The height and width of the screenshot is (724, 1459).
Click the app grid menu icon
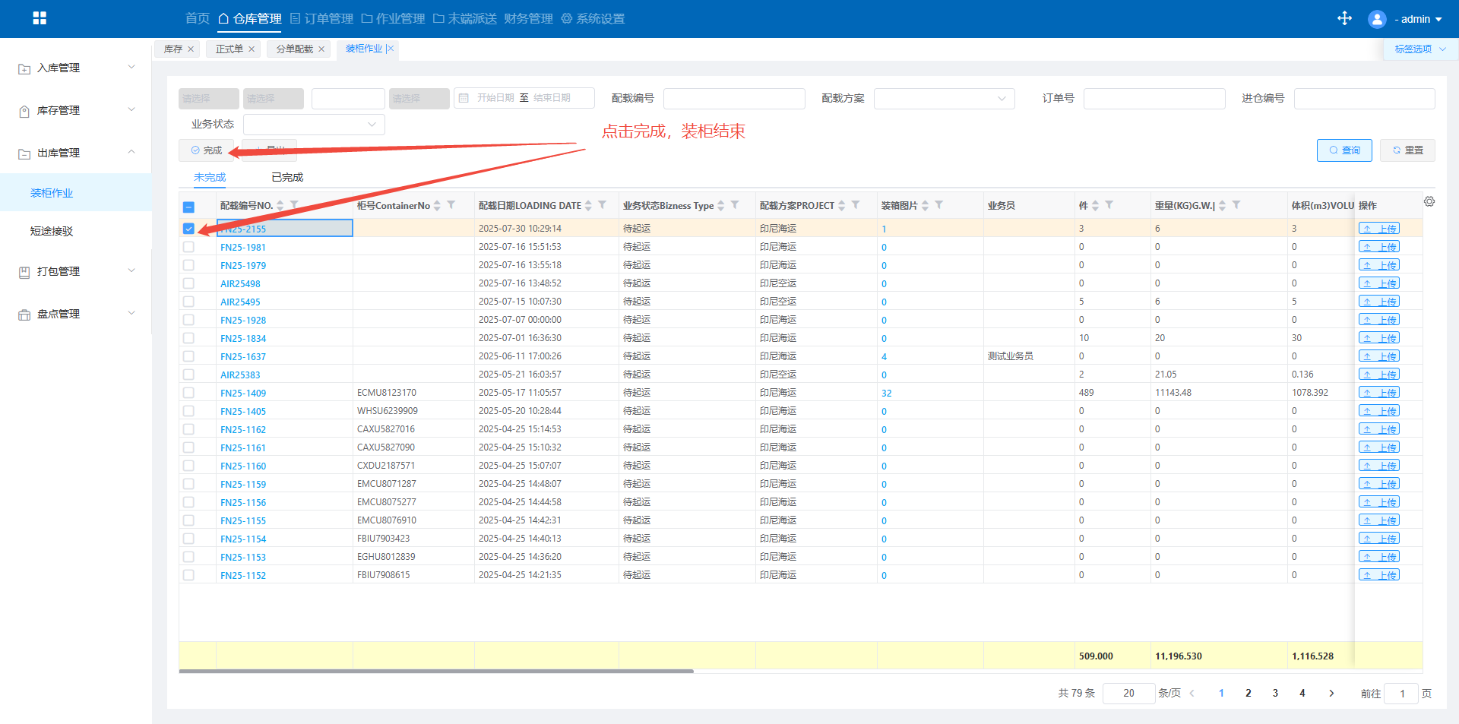[40, 18]
